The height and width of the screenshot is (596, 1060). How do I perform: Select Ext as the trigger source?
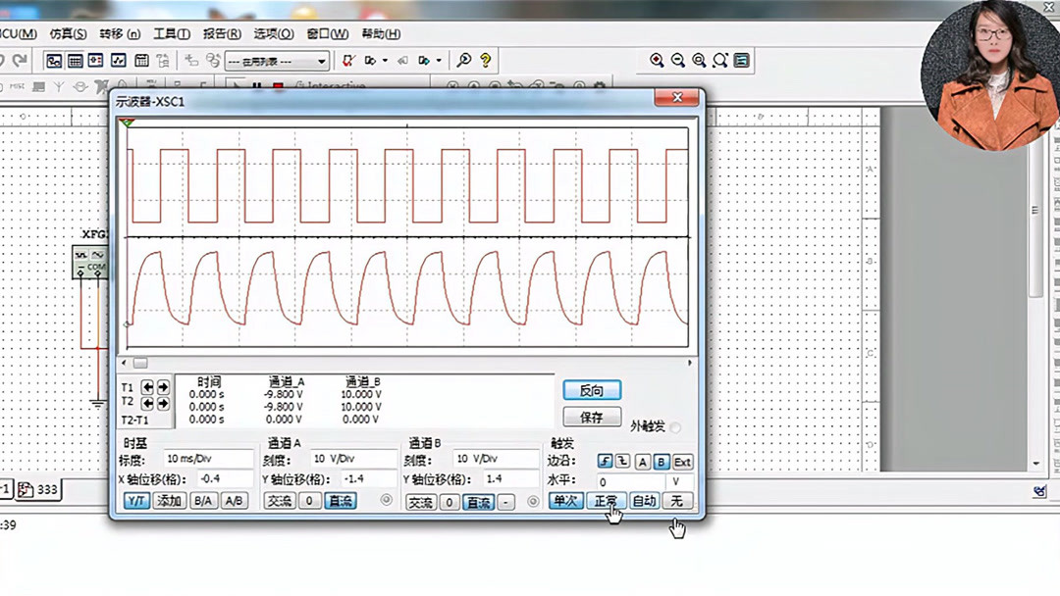pyautogui.click(x=681, y=461)
